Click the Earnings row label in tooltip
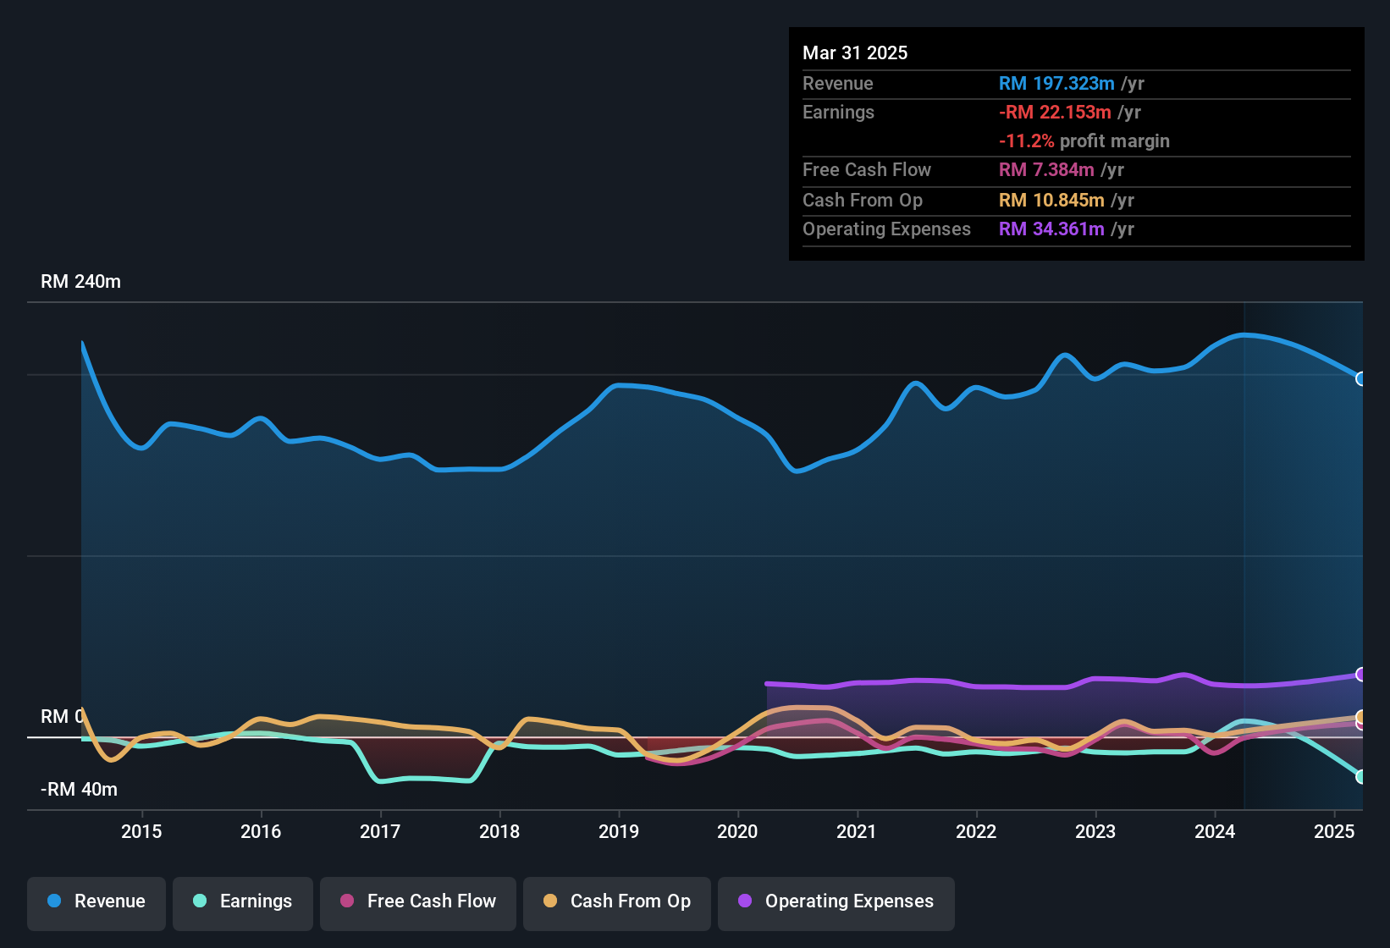 838,112
